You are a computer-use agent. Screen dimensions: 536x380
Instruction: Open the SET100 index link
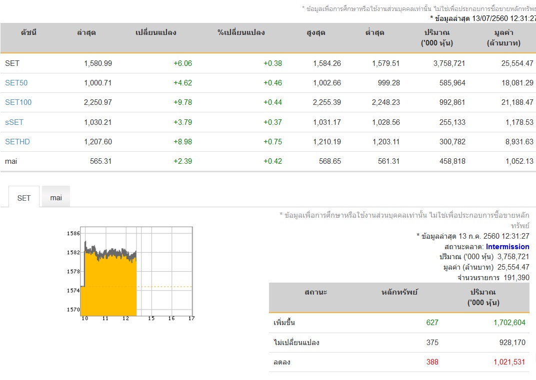pos(18,102)
